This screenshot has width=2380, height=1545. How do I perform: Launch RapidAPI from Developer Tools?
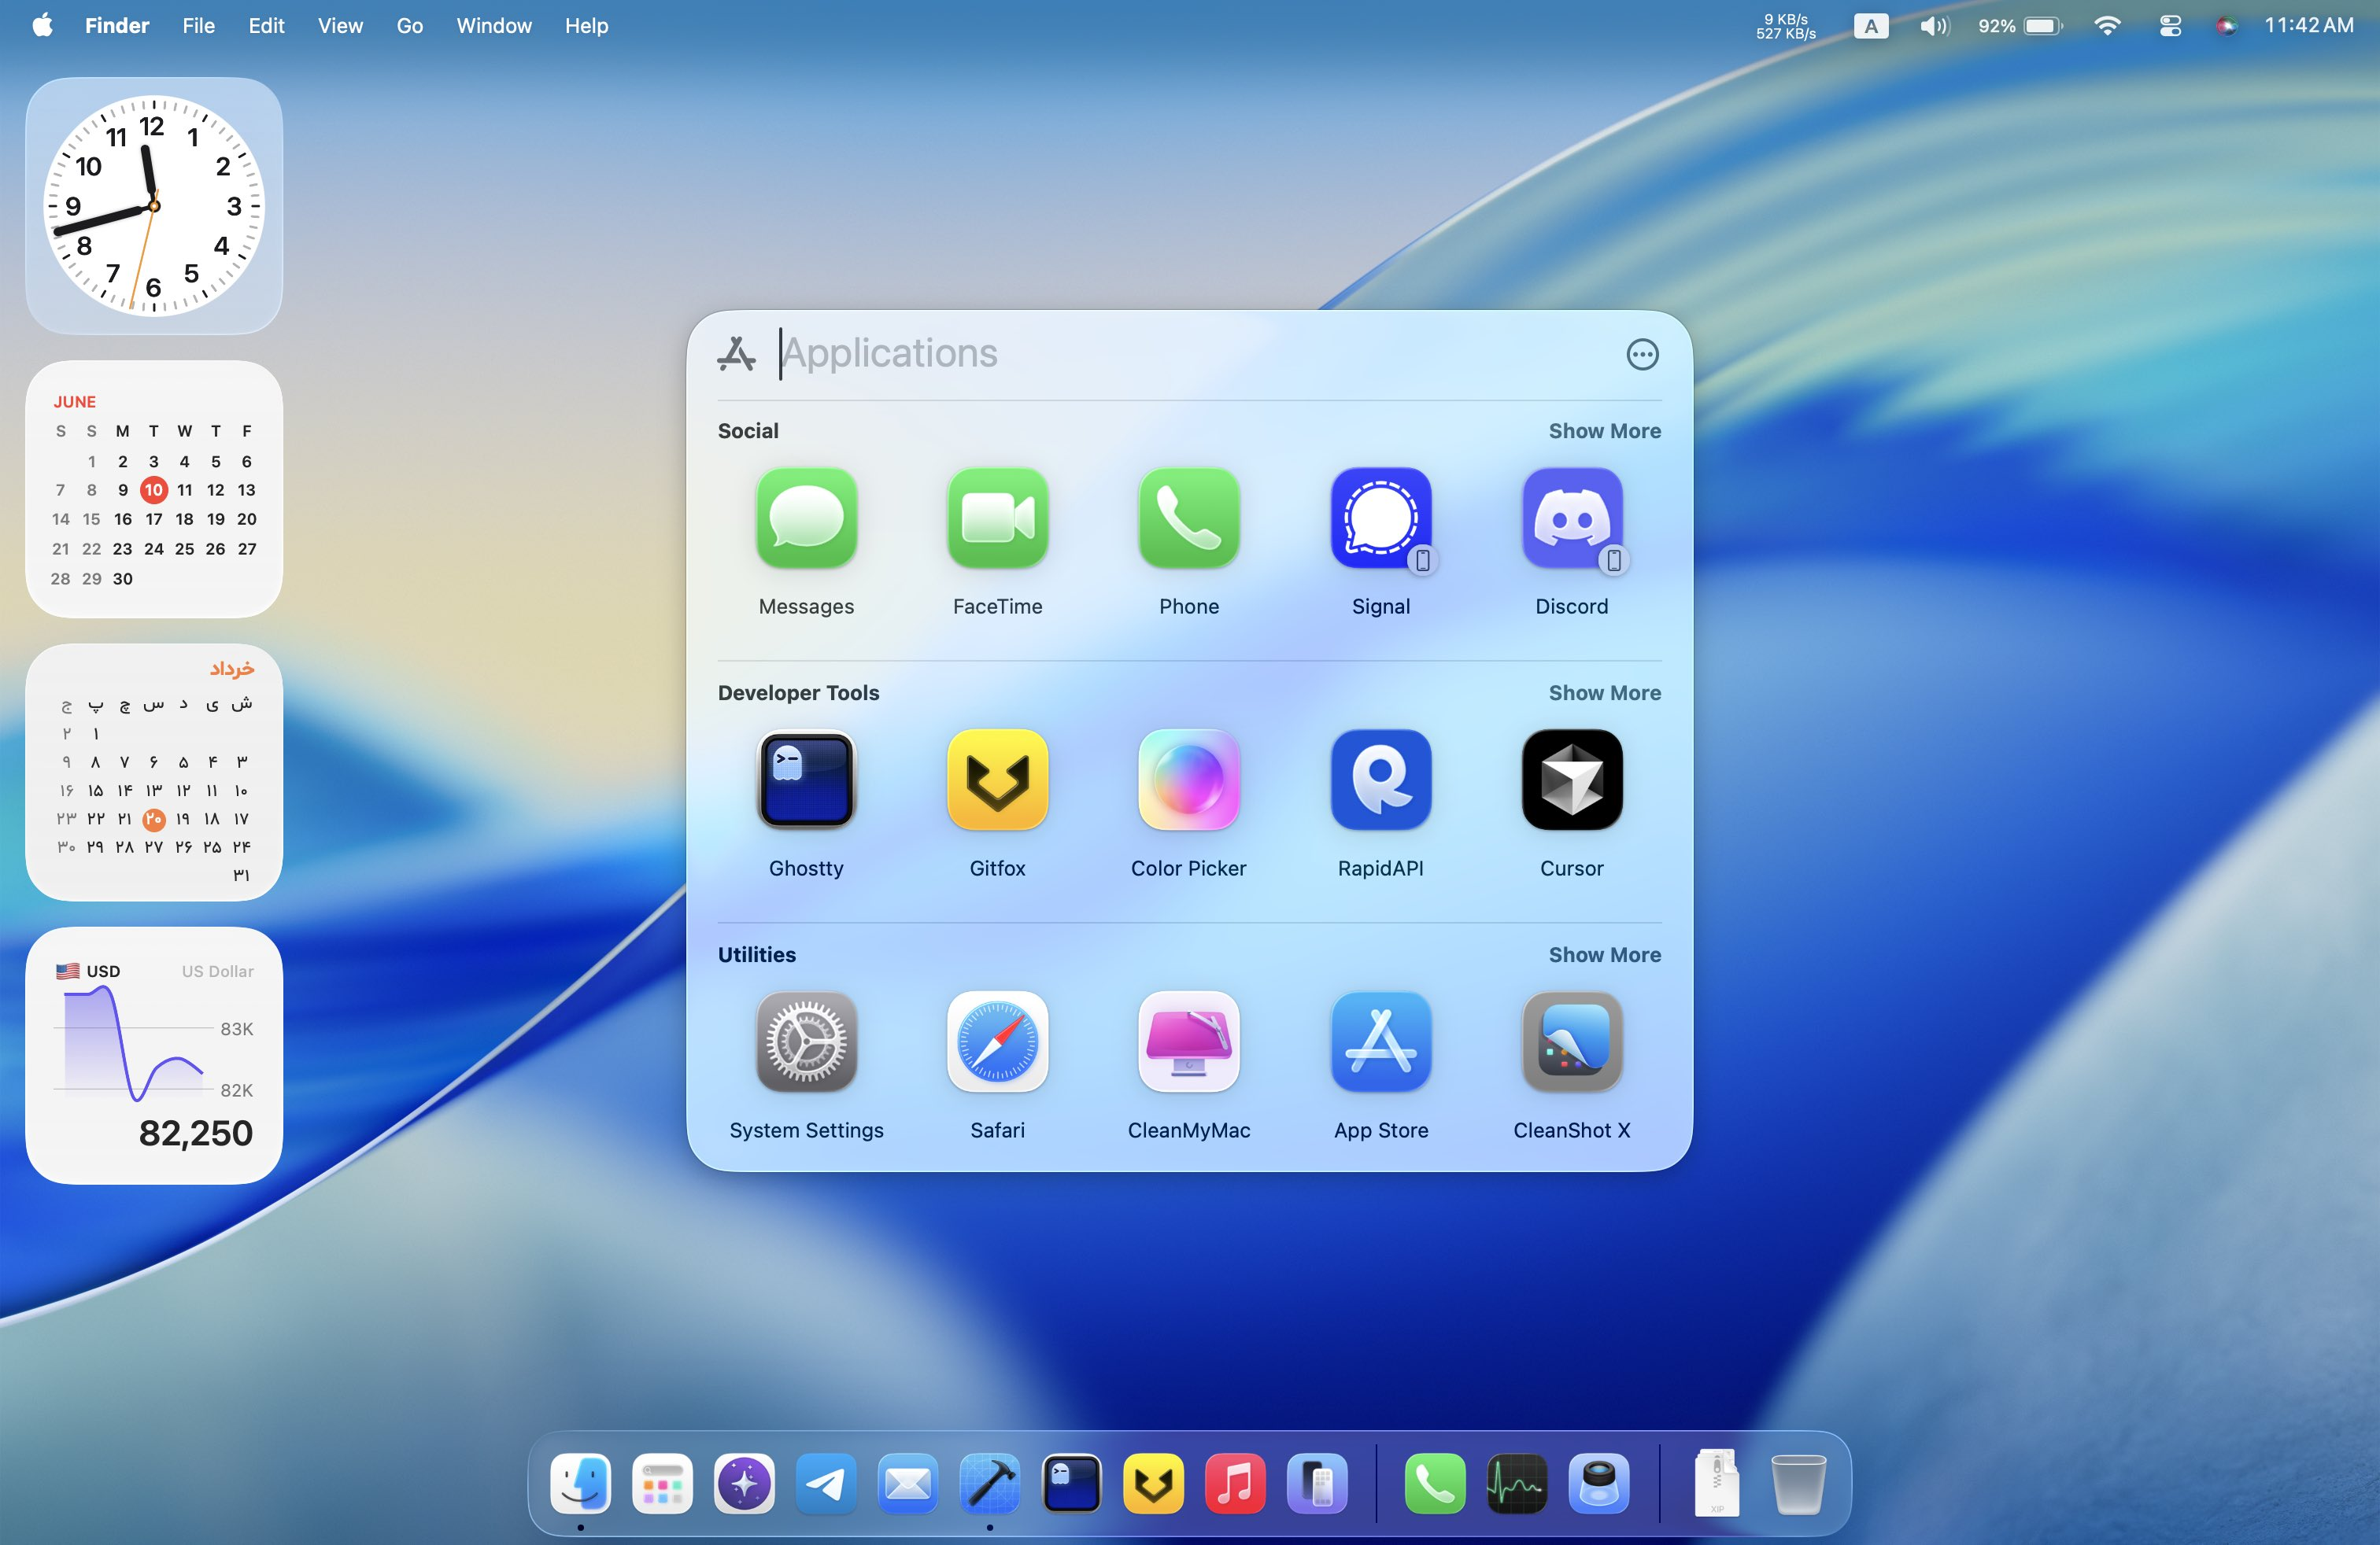[1380, 780]
